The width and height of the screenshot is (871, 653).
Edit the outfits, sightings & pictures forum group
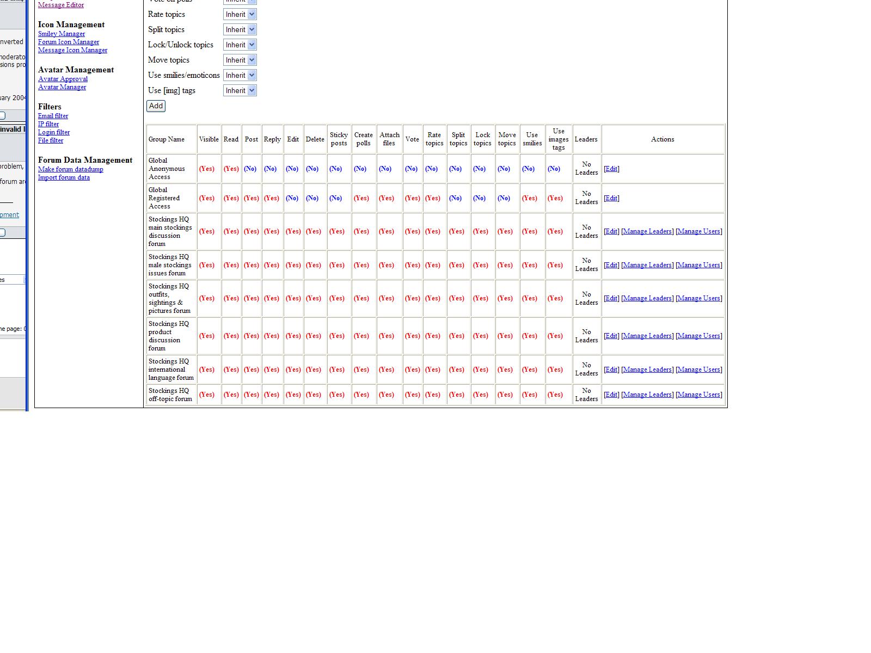pyautogui.click(x=611, y=298)
